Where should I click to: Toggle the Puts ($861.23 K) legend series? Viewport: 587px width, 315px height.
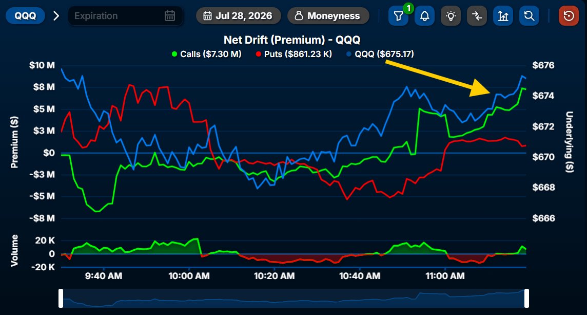coord(293,54)
